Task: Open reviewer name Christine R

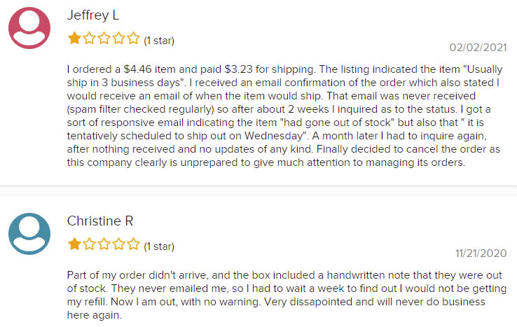Action: 100,221
